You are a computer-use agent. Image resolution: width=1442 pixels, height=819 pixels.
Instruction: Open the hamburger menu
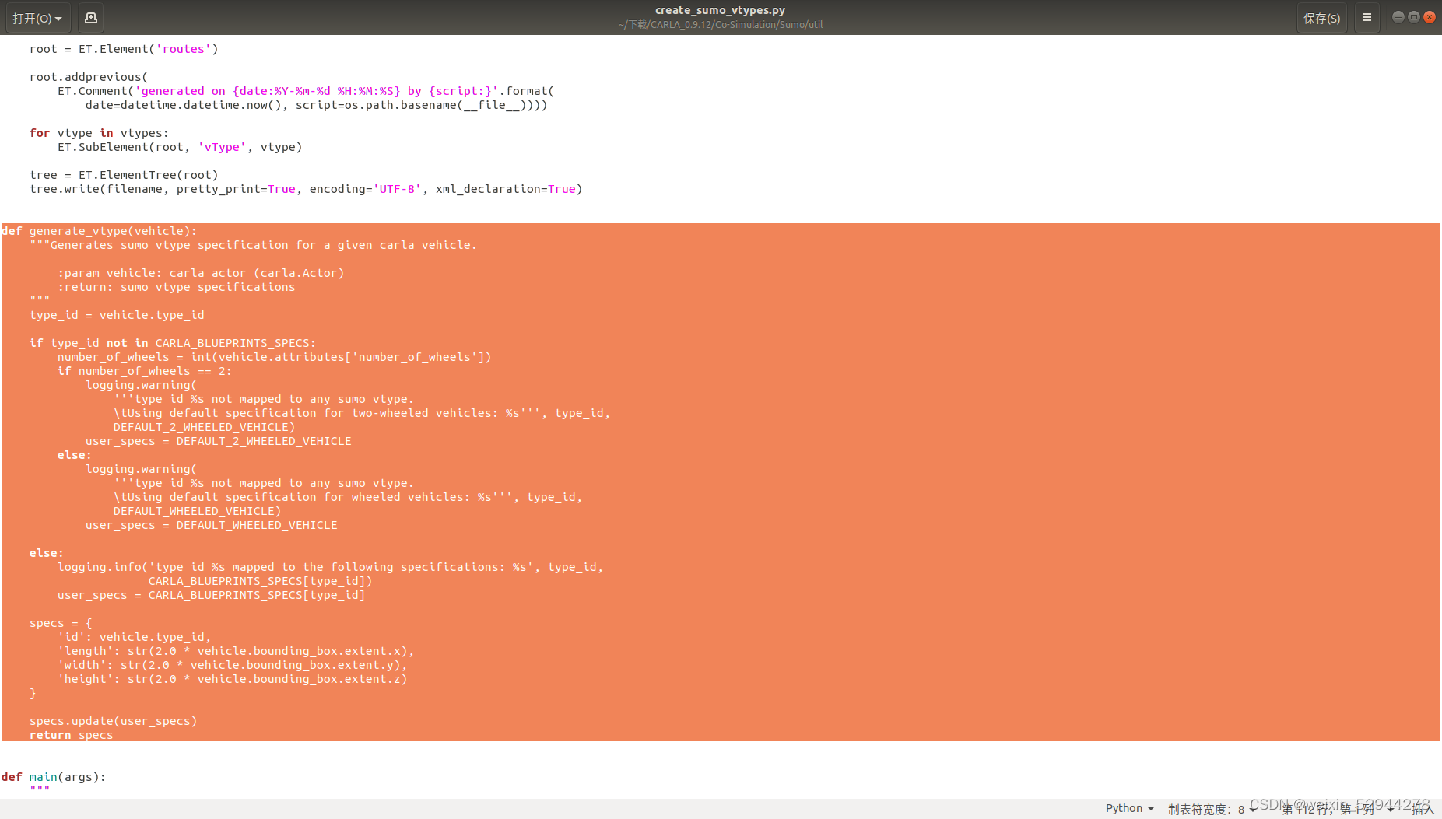[x=1367, y=17]
